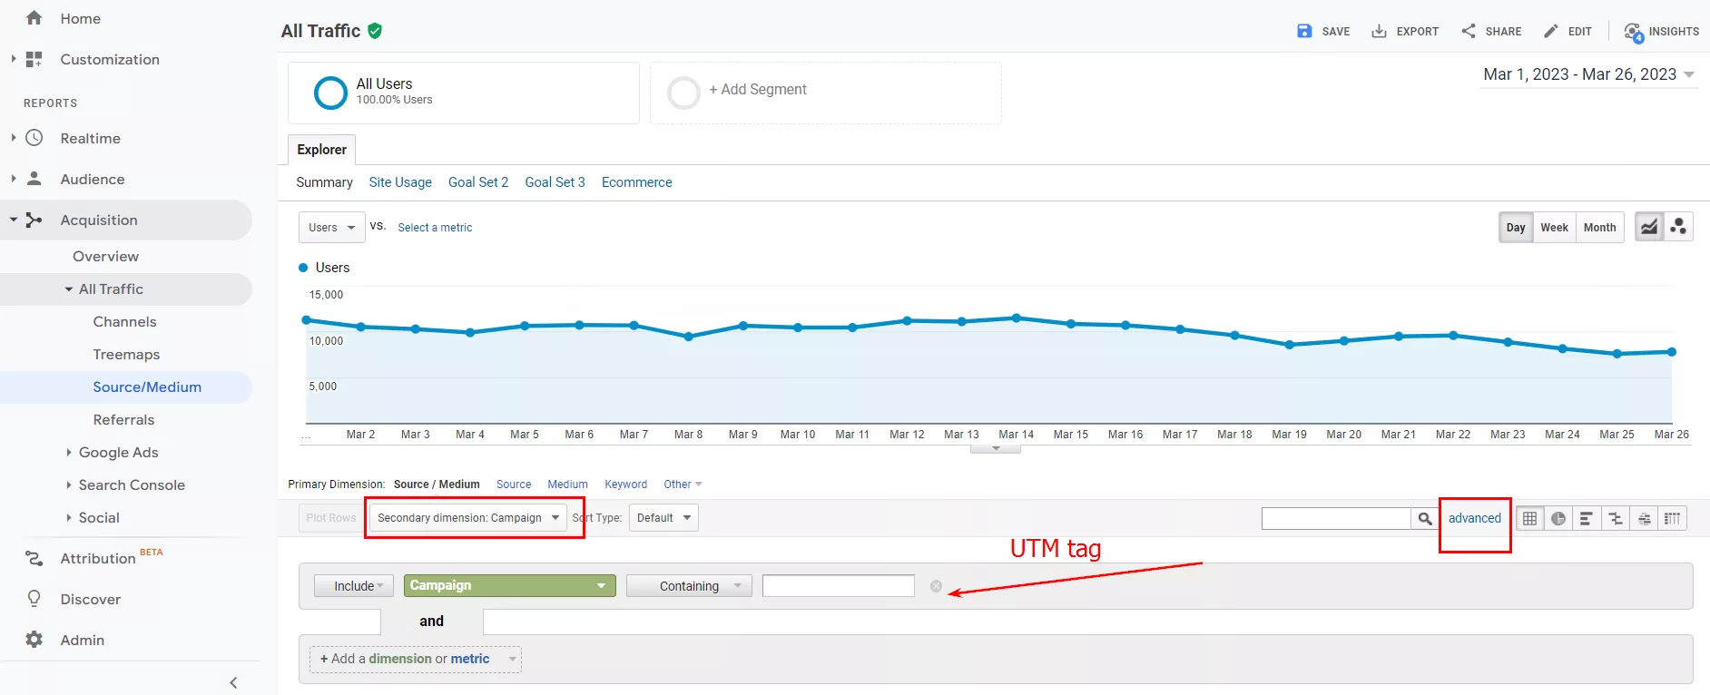
Task: Click the Discover lightbulb icon
Action: click(x=34, y=599)
